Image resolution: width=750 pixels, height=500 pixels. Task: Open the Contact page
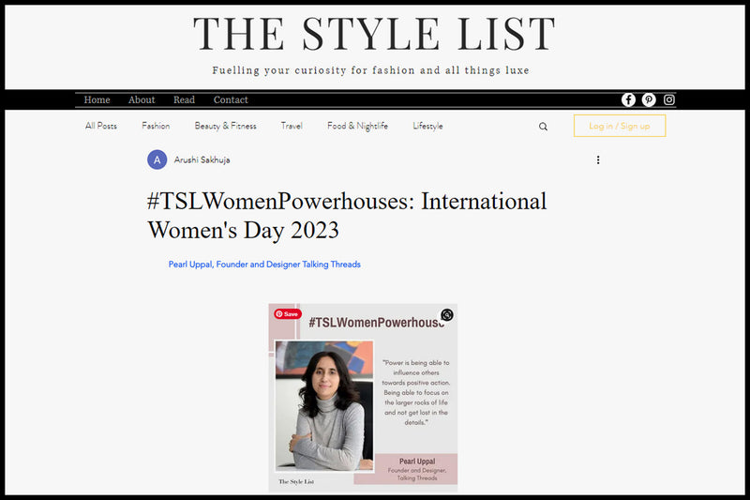(x=231, y=100)
